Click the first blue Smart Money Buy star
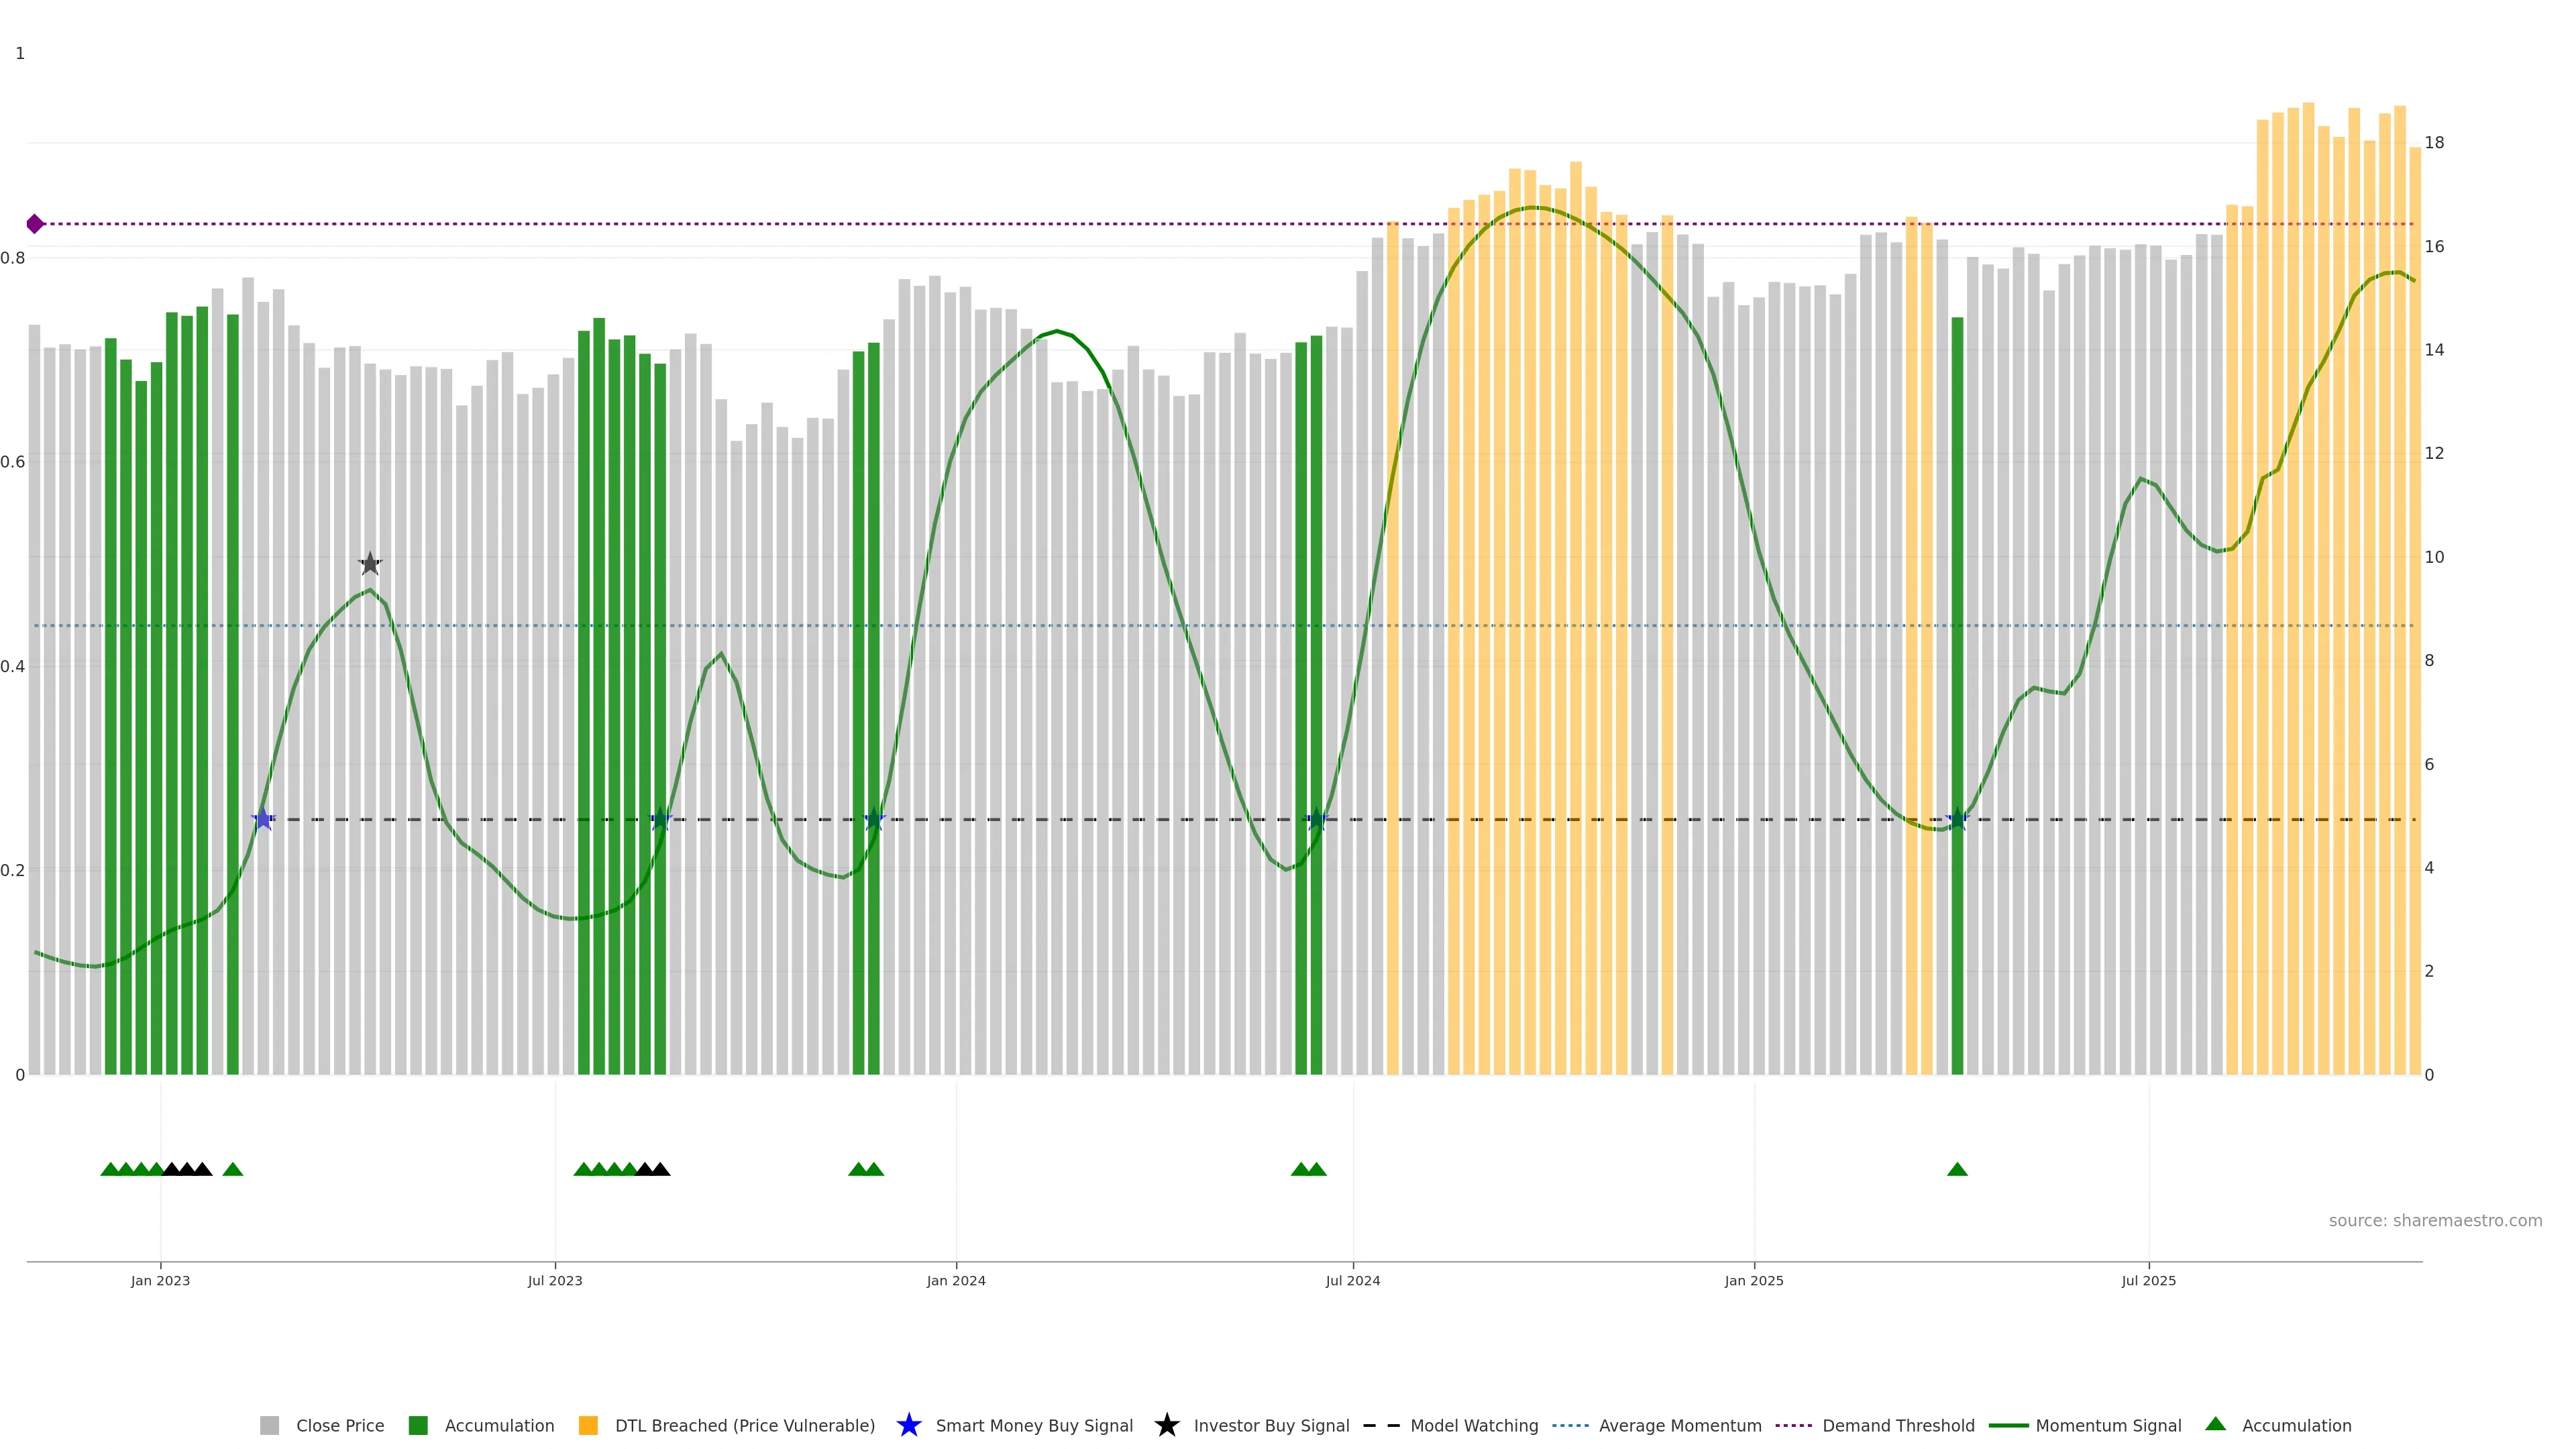 [x=263, y=820]
